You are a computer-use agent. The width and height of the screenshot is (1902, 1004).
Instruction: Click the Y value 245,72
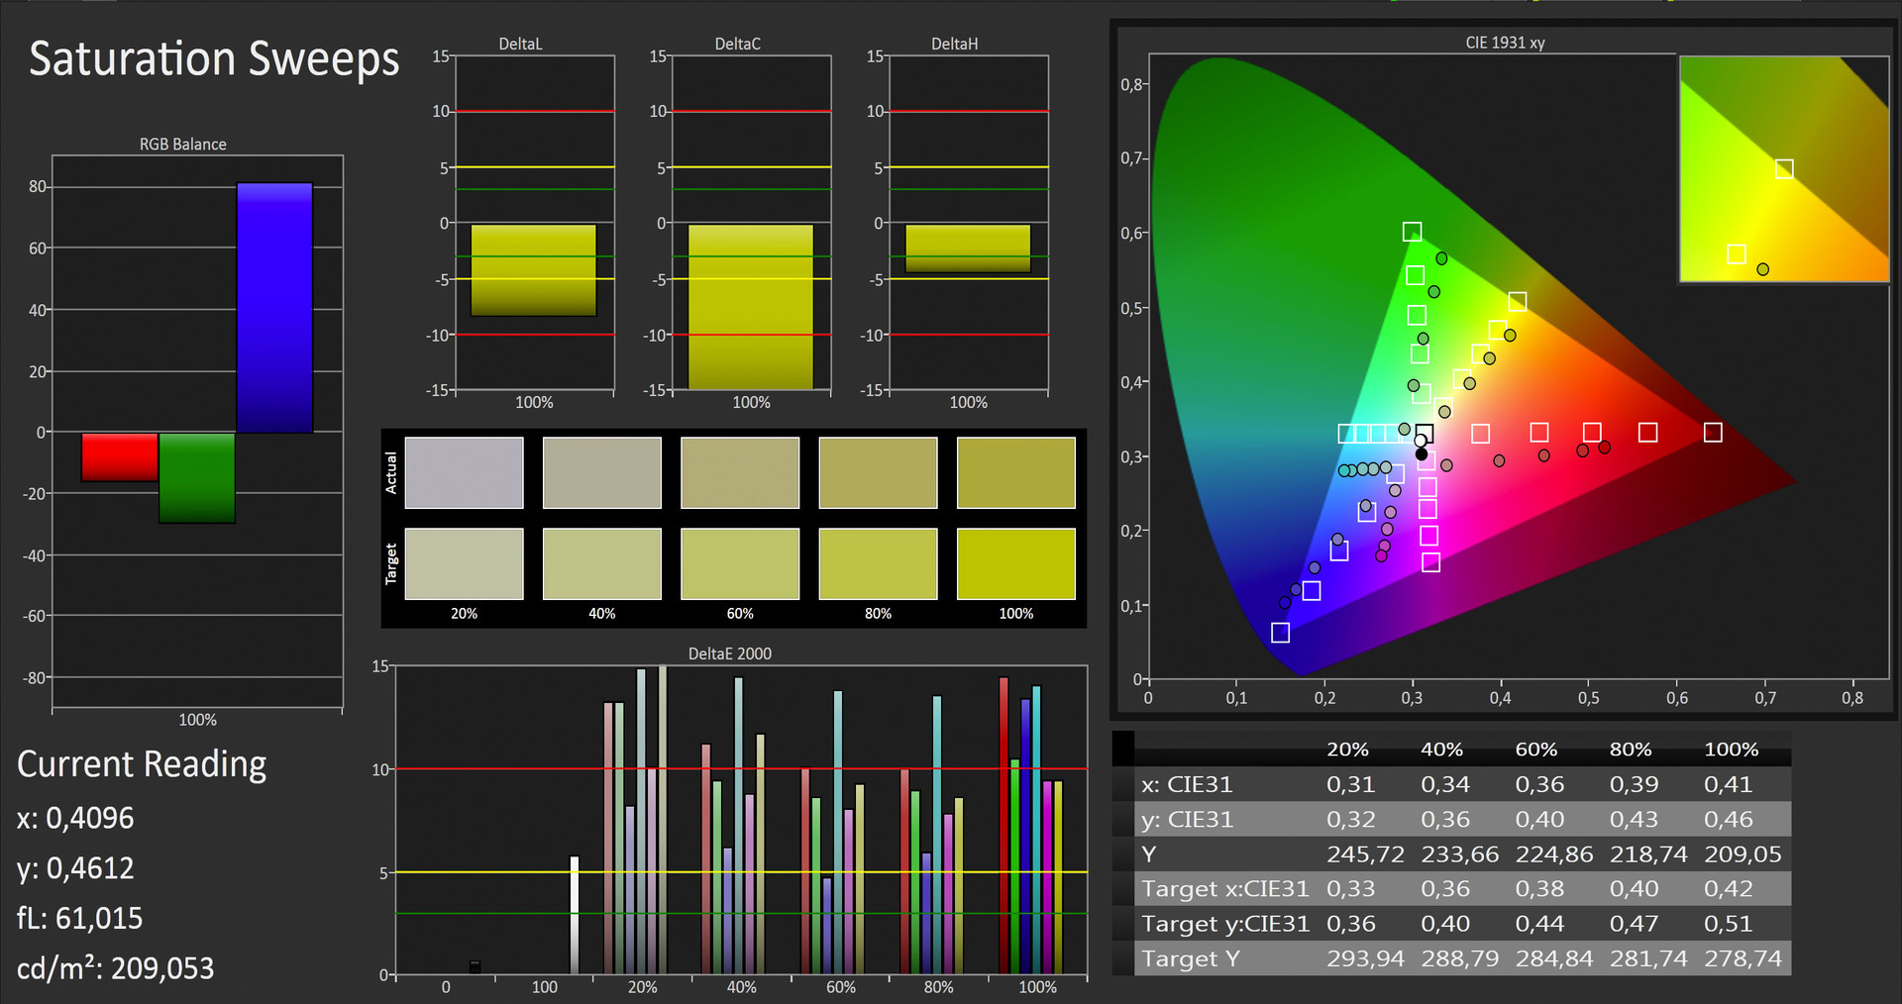coord(1365,853)
